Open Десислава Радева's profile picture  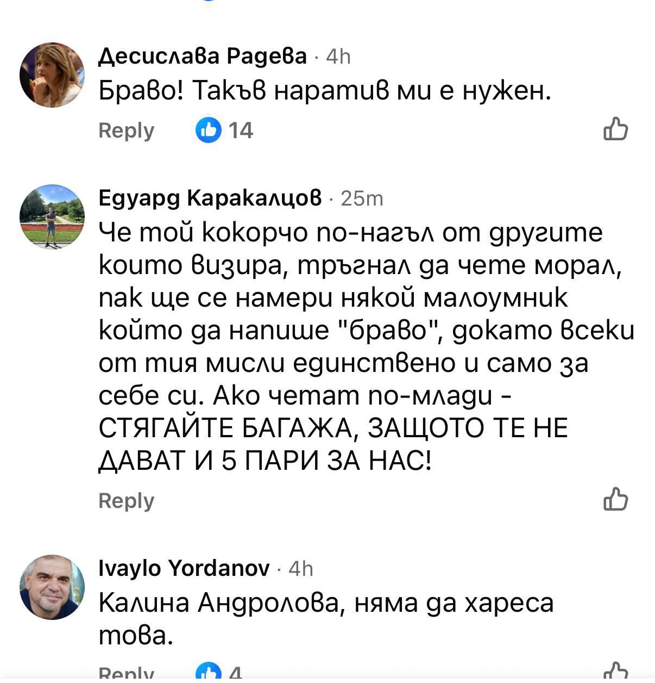(x=52, y=75)
